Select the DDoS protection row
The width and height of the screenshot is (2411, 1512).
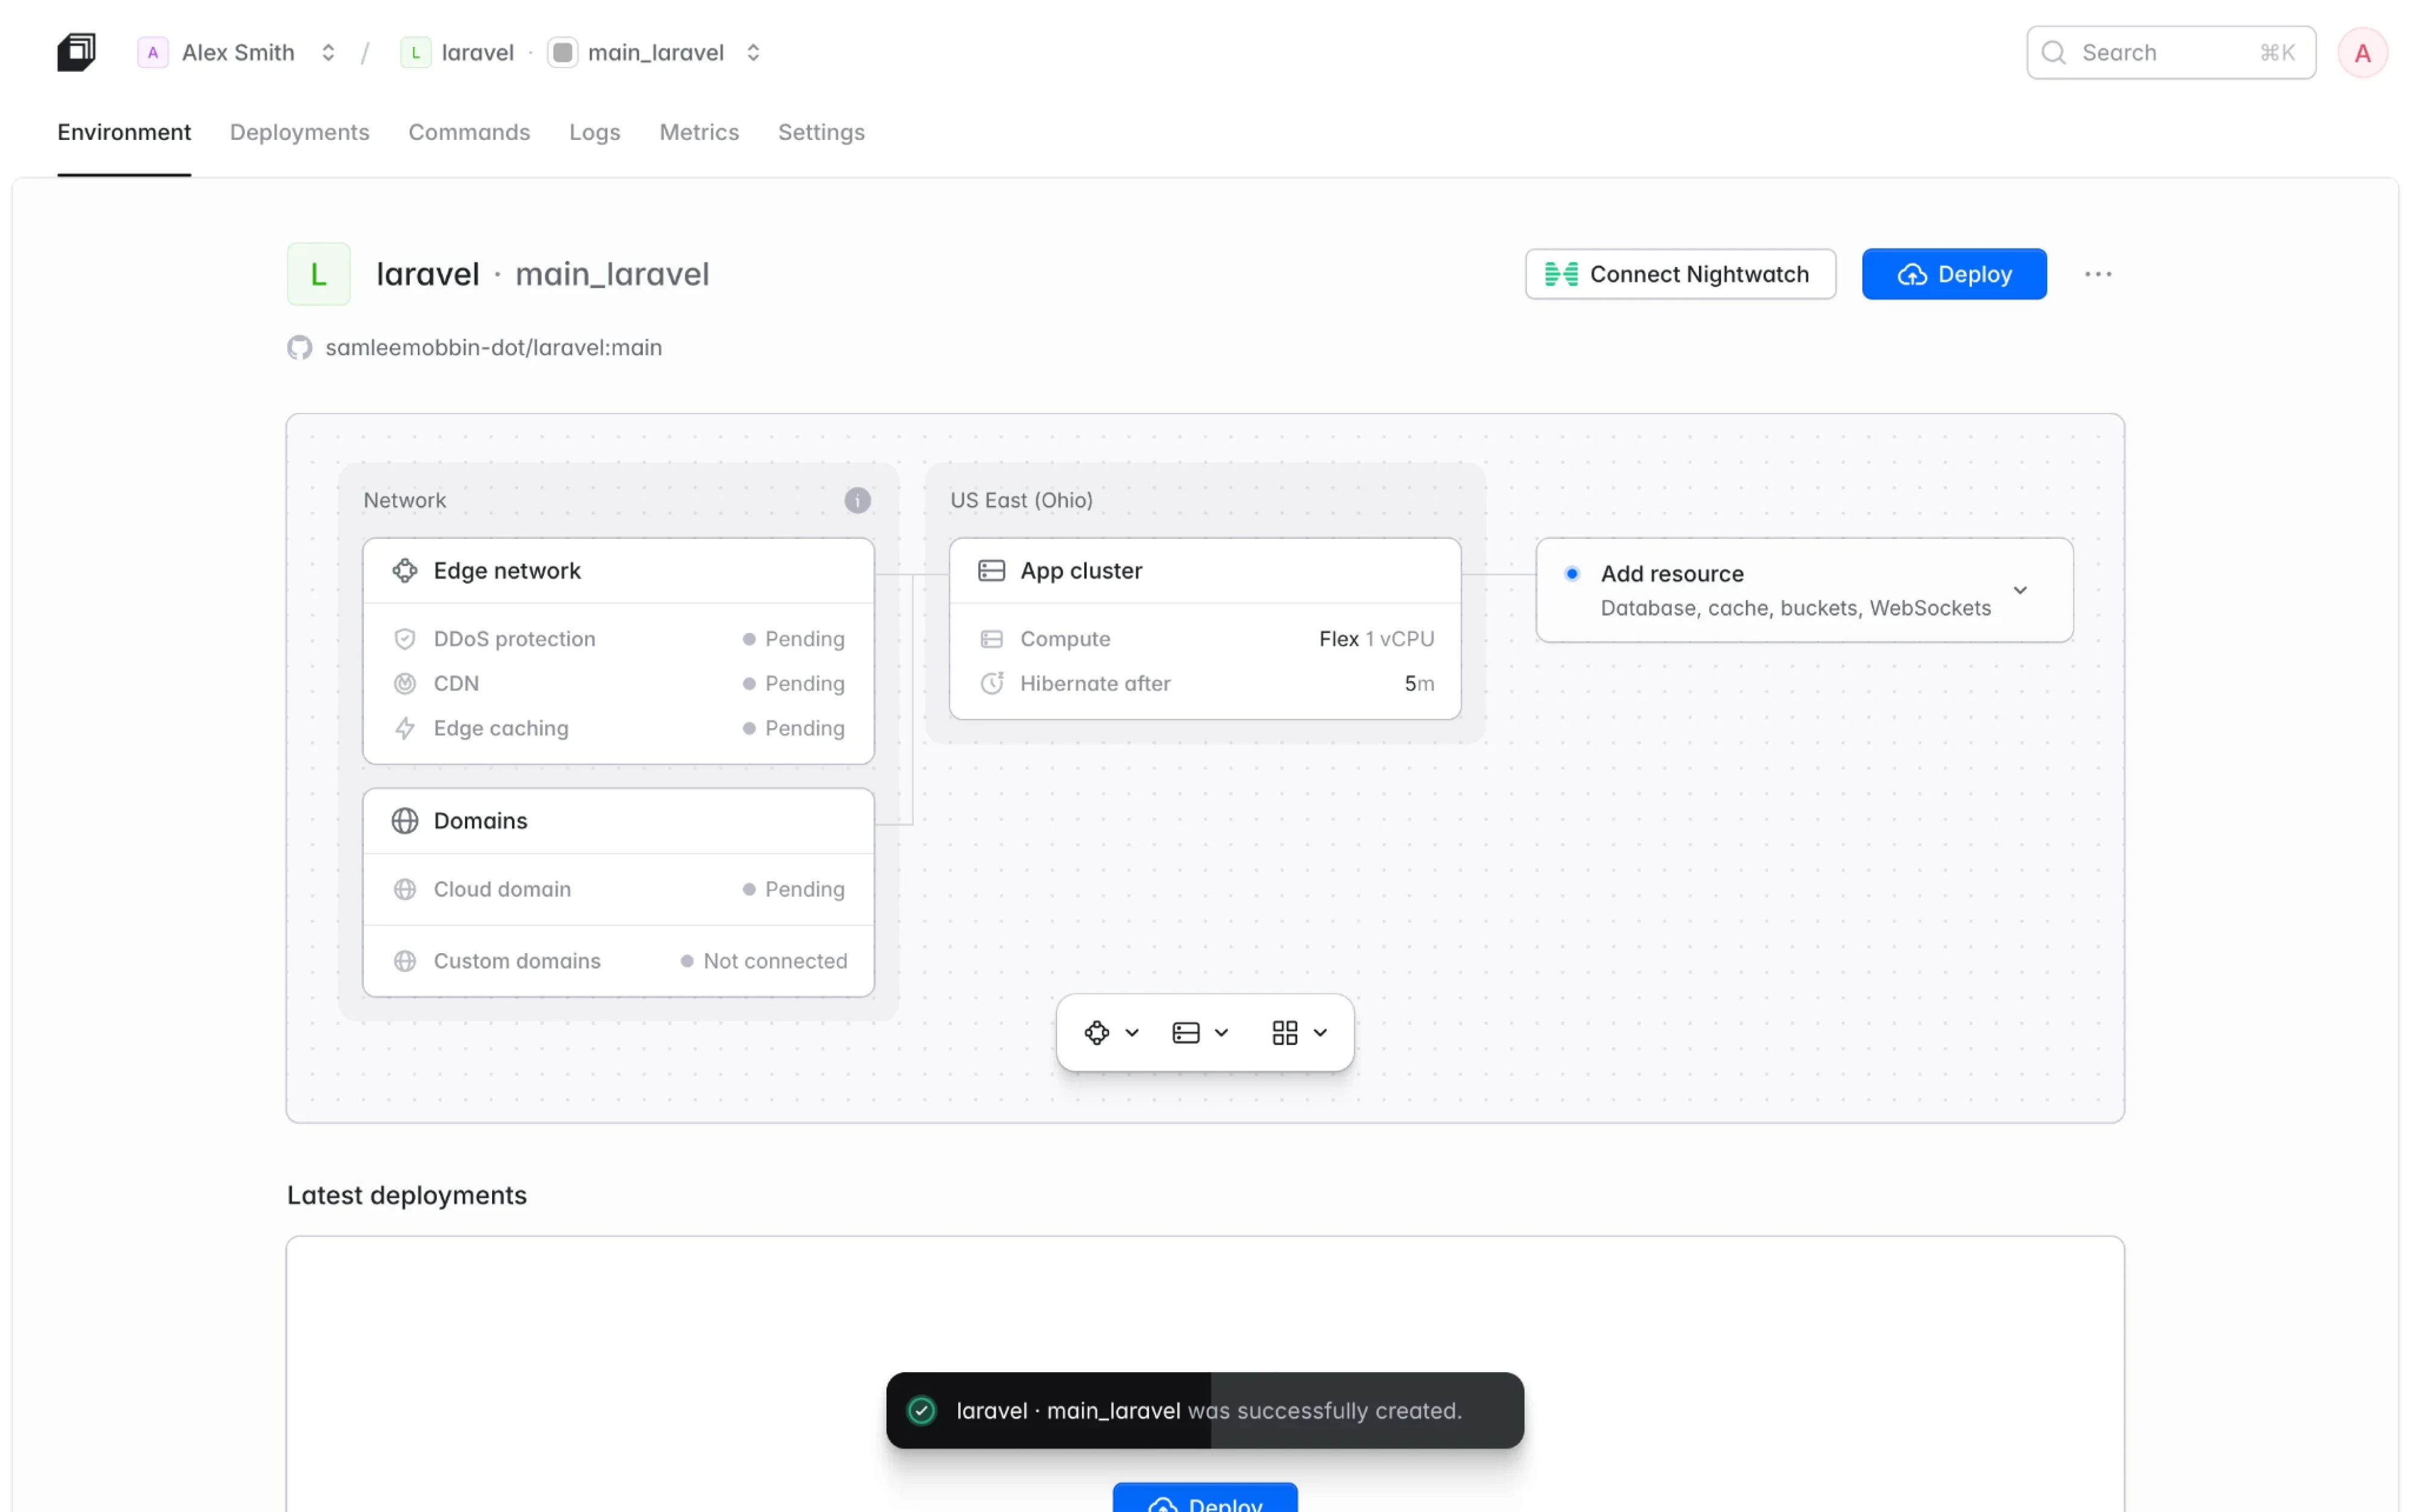pyautogui.click(x=618, y=639)
